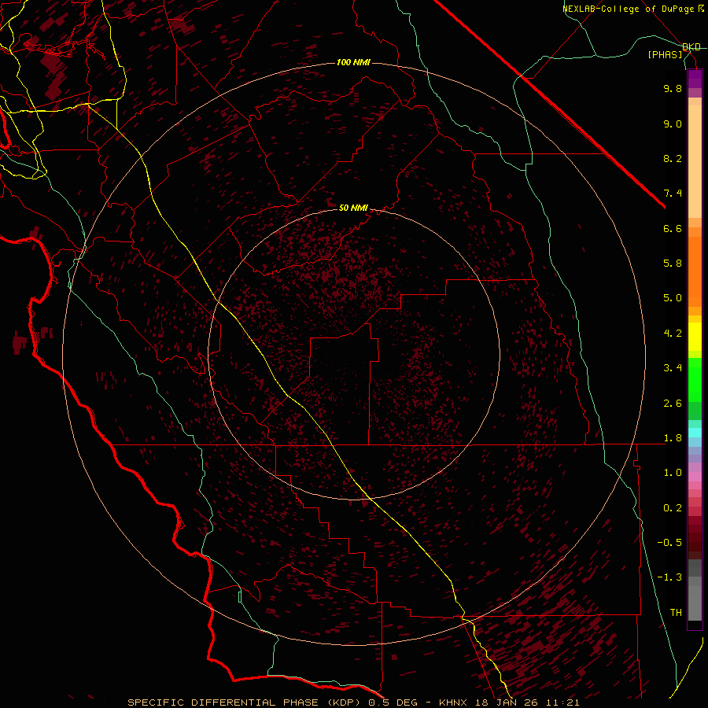Image resolution: width=708 pixels, height=708 pixels.
Task: Click the pink segment near 1.0 on color bar
Action: (695, 477)
